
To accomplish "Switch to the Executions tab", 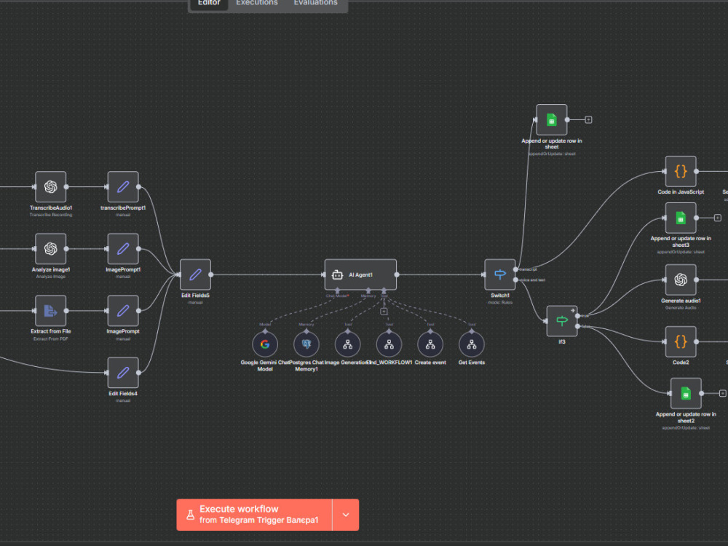I will (x=257, y=3).
